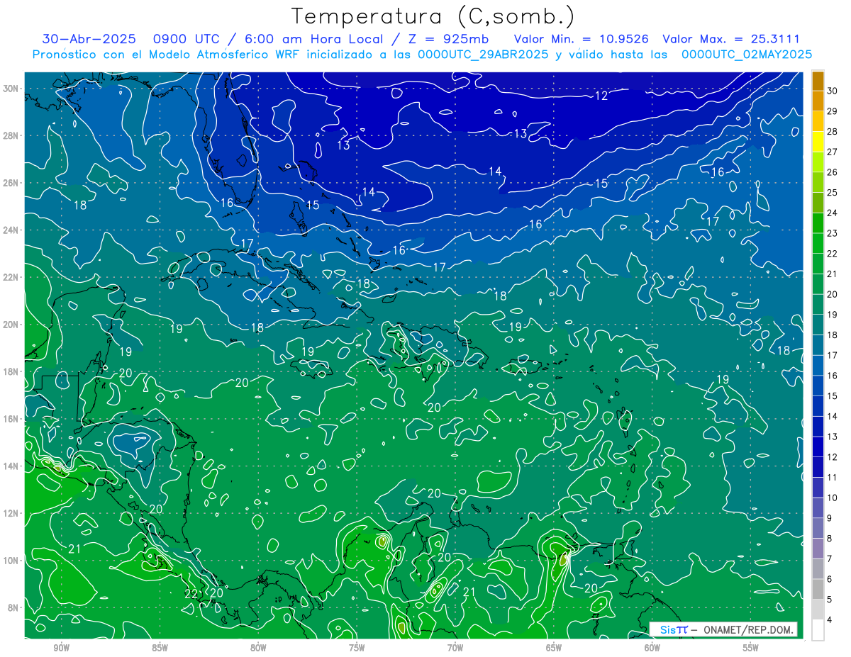Click the "8N" latitude axis label
The width and height of the screenshot is (851, 657).
[13, 607]
